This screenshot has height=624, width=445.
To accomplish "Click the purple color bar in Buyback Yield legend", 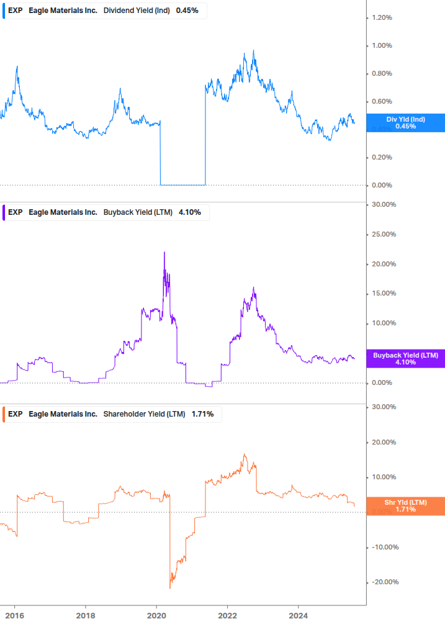I will (4, 212).
